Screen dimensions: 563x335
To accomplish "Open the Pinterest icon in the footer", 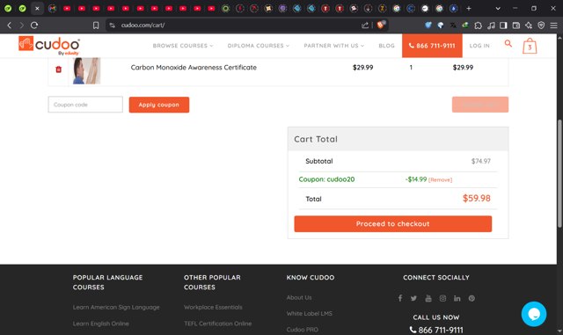I will pos(472,298).
